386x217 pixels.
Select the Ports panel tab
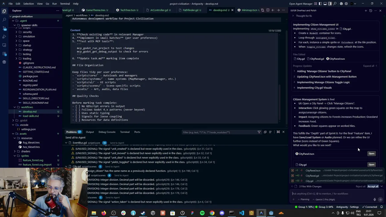tap(137, 132)
